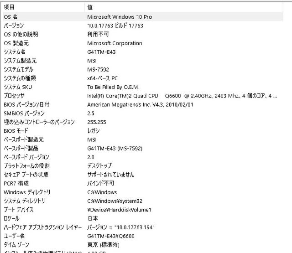Click the サポートされていません value

(x=111, y=175)
